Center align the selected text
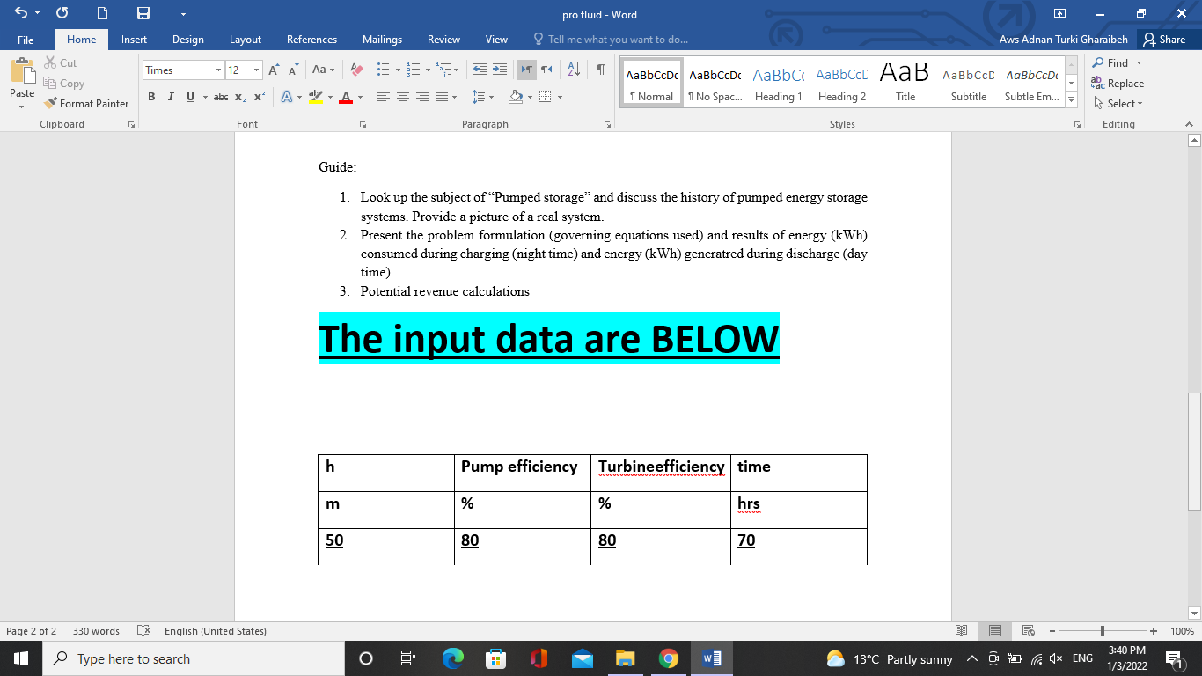1202x676 pixels. pos(402,97)
